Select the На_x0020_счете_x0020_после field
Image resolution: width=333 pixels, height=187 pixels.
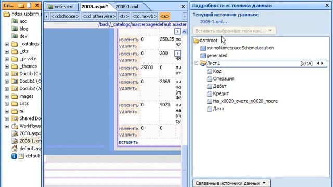[242, 101]
